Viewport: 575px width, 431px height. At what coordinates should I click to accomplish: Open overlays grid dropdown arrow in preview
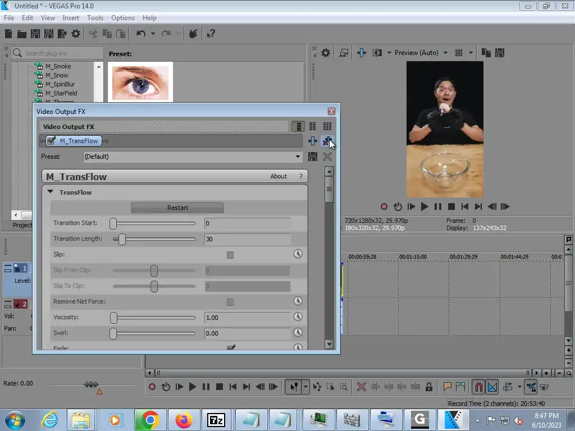(471, 53)
